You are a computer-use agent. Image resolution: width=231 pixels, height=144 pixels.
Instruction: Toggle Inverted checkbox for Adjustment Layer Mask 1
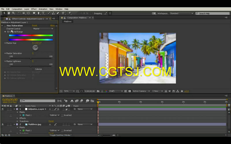(62, 115)
